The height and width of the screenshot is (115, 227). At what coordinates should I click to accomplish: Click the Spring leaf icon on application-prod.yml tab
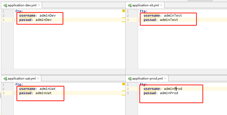(130, 79)
